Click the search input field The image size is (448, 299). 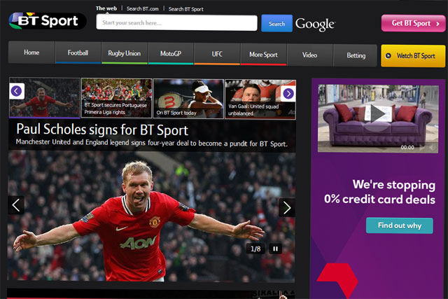(176, 22)
